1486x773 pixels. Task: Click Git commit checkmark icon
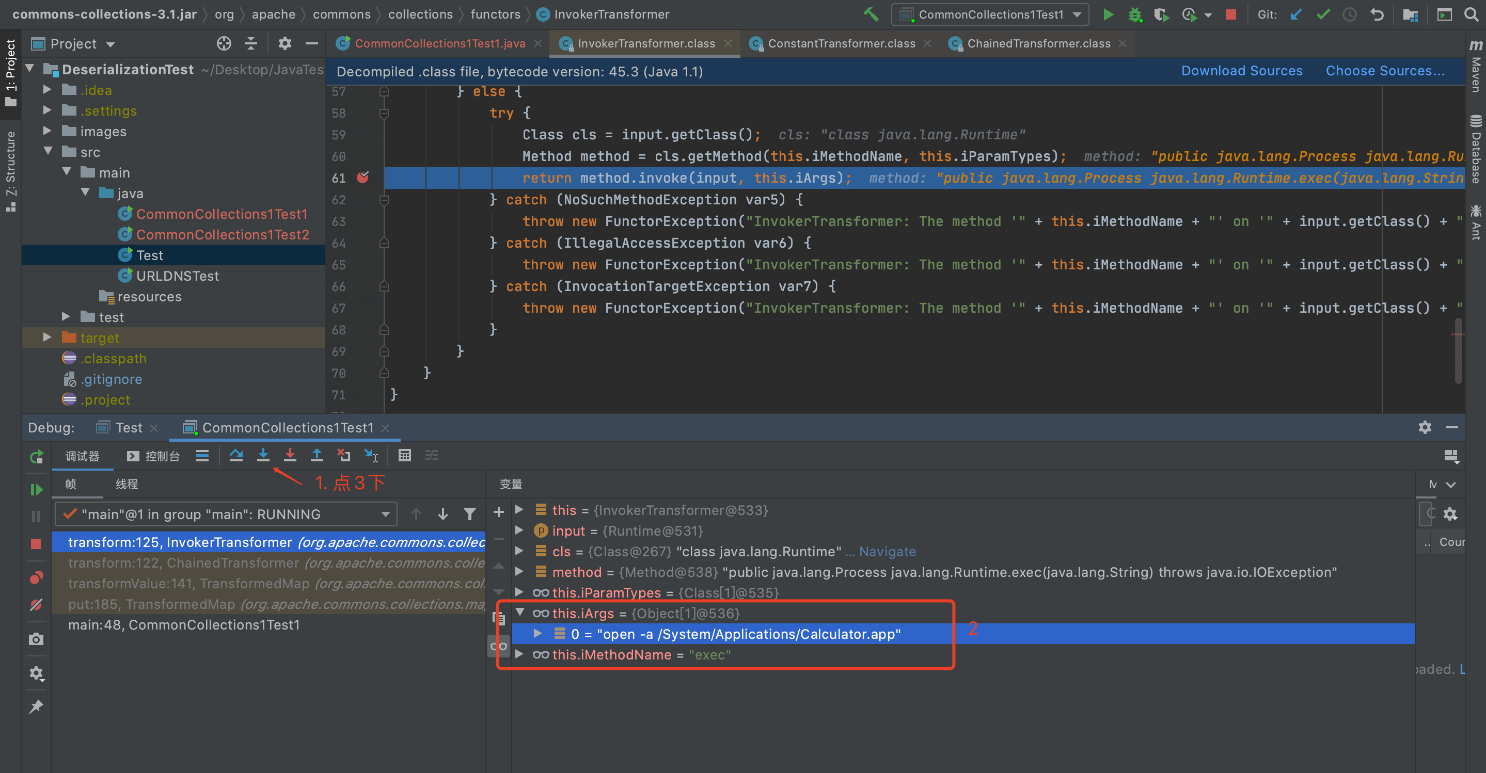pos(1323,14)
